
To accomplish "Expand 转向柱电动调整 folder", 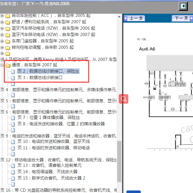I will tap(2, 48).
